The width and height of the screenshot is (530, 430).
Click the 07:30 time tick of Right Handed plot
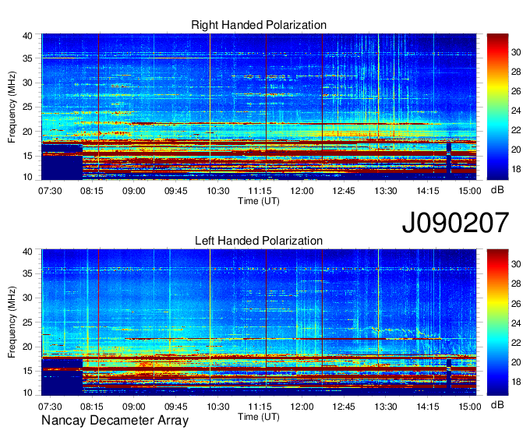[x=50, y=191]
